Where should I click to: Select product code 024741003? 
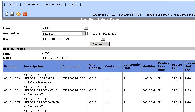pos(12,78)
